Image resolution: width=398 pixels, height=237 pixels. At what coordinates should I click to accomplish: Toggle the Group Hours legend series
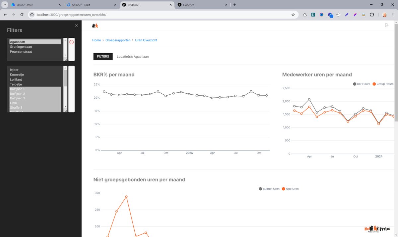tap(383, 84)
